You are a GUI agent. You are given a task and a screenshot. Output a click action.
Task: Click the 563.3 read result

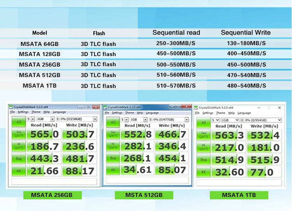pos(229,135)
